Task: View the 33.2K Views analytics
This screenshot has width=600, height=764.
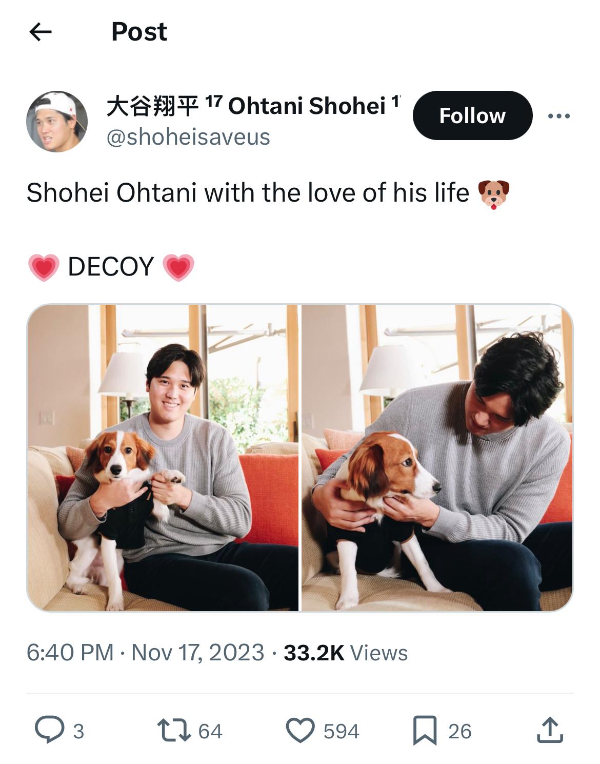Action: pyautogui.click(x=346, y=653)
